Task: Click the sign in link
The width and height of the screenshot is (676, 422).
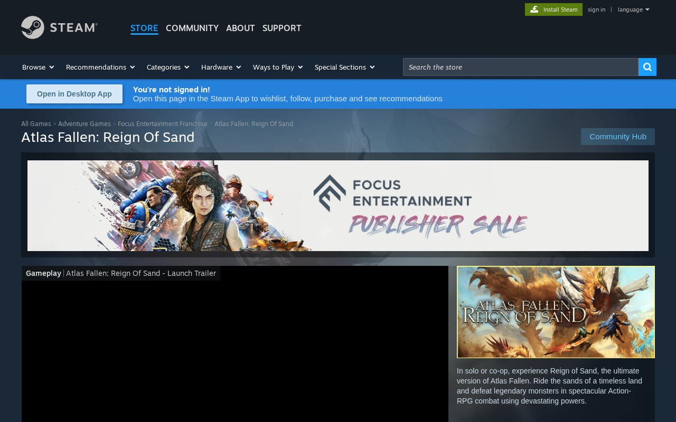Action: [596, 9]
